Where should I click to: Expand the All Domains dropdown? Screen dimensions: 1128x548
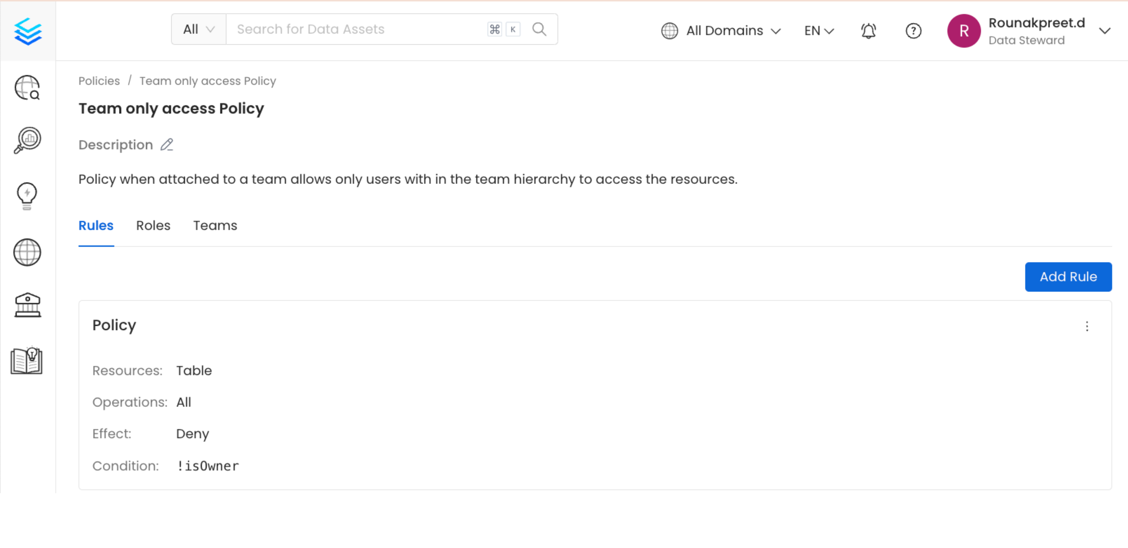[721, 30]
